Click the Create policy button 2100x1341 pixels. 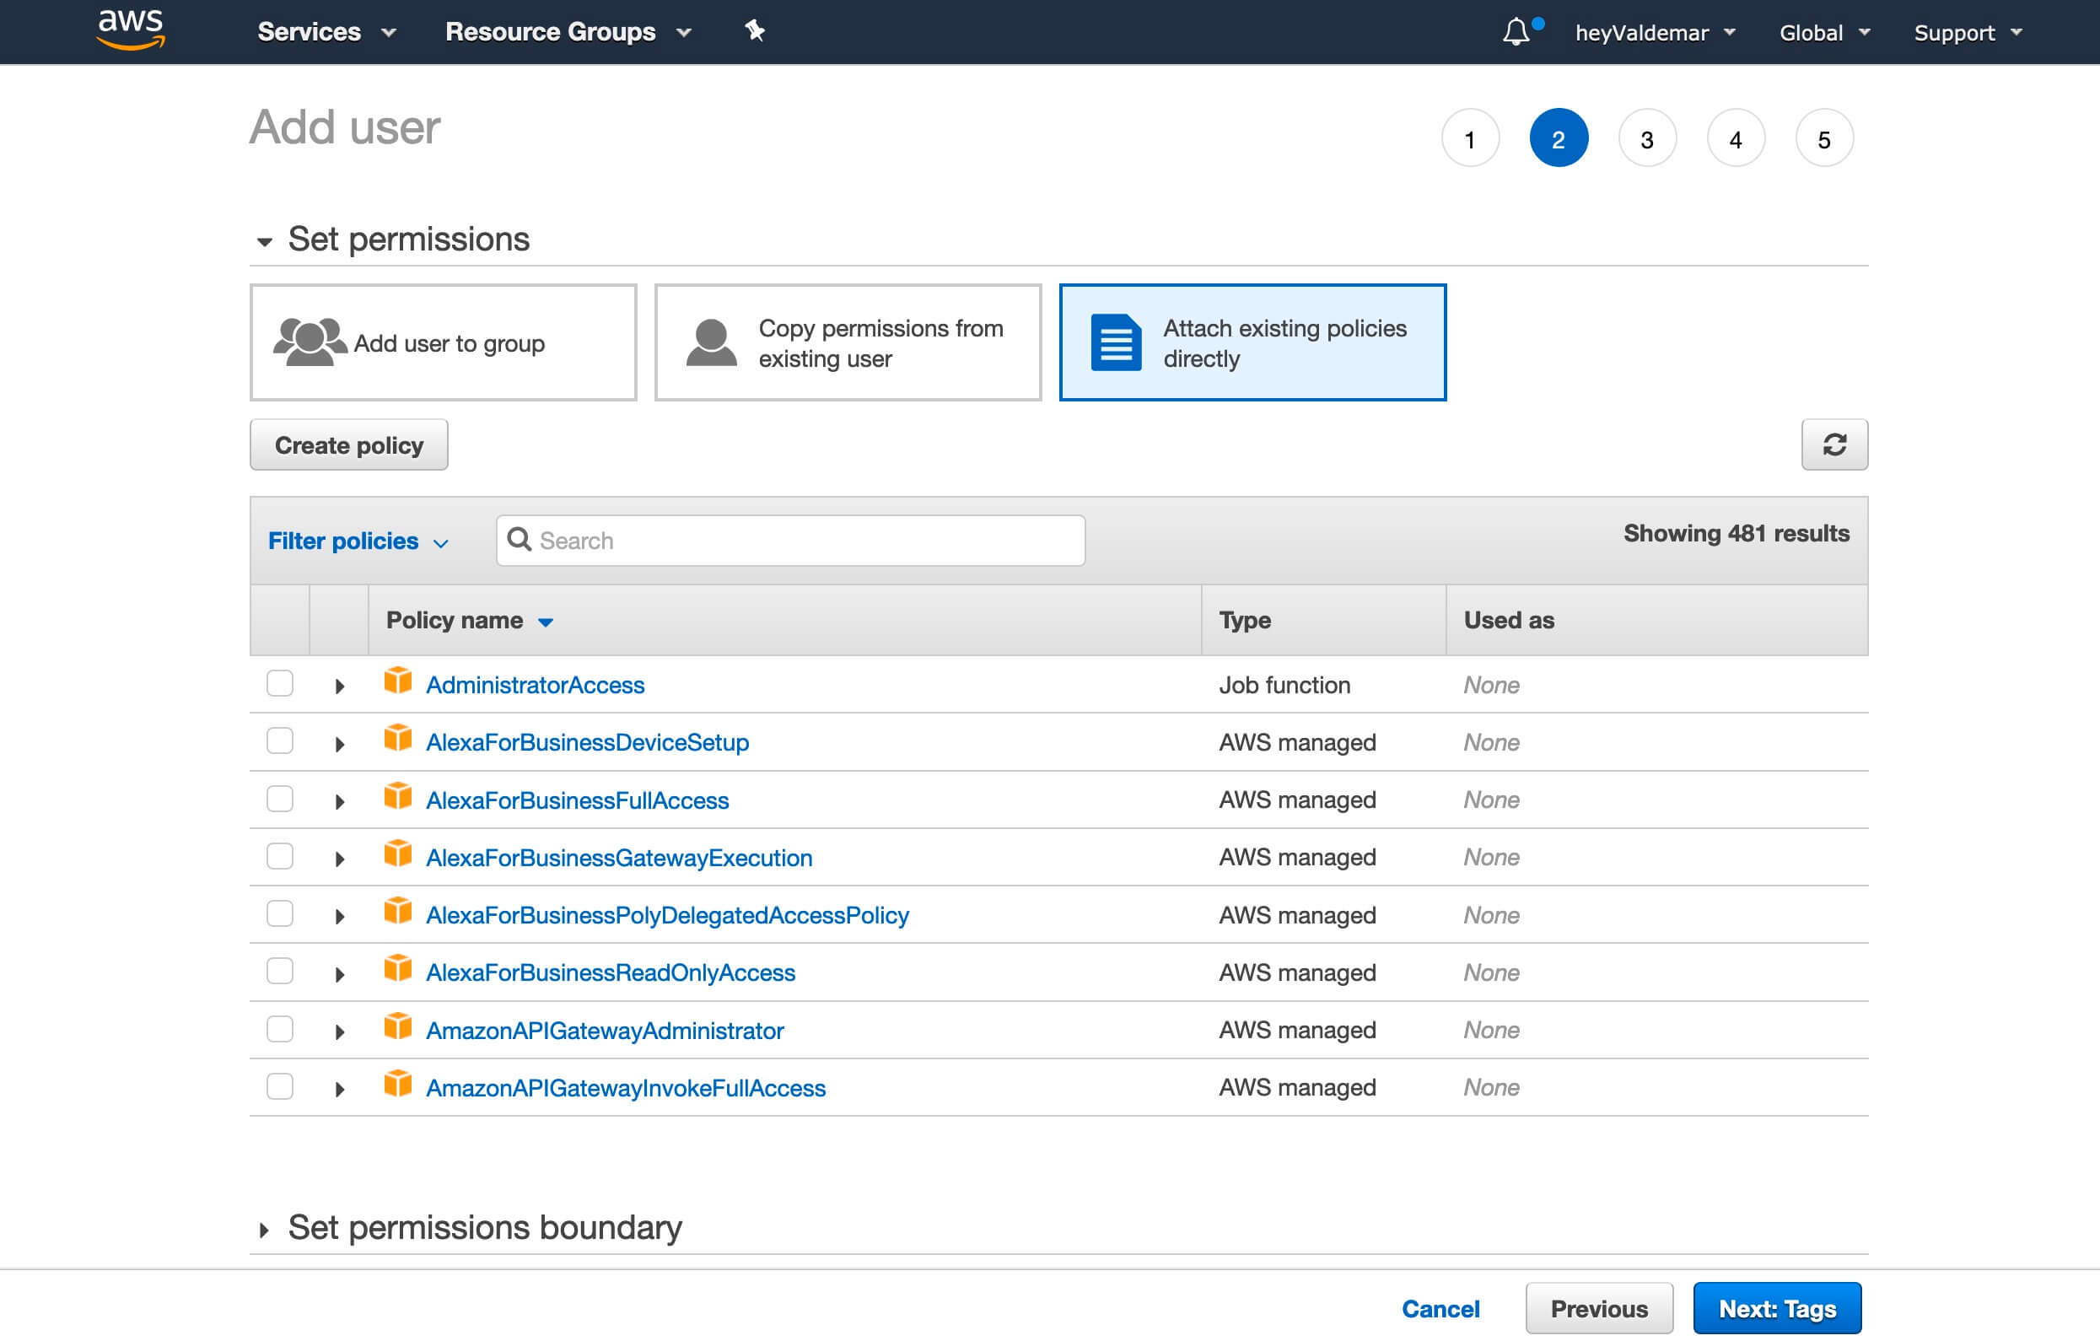[x=349, y=444]
